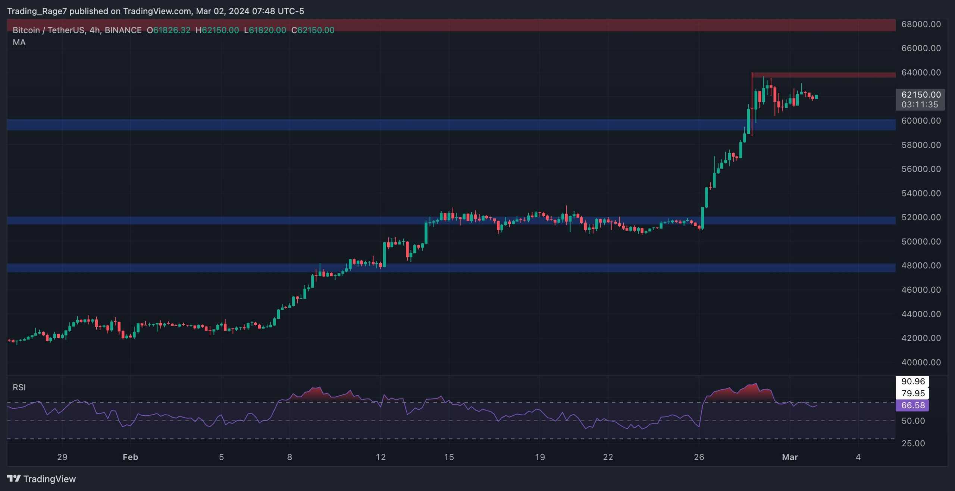
Task: Click the 68000.00 price axis label
Action: 921,24
